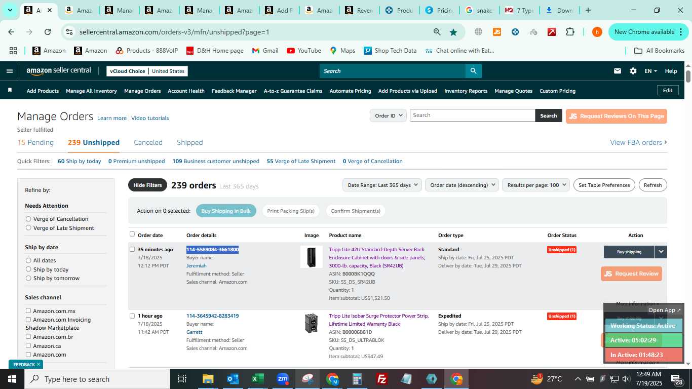The width and height of the screenshot is (692, 389).
Task: Select Verge of Late Shipment radio filter
Action: click(x=28, y=228)
